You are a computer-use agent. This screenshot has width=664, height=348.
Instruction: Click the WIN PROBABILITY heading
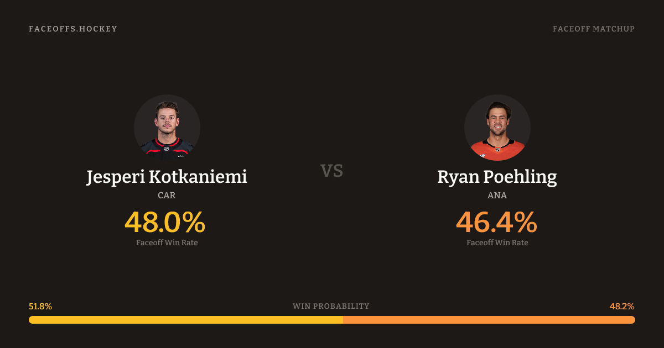click(x=331, y=306)
